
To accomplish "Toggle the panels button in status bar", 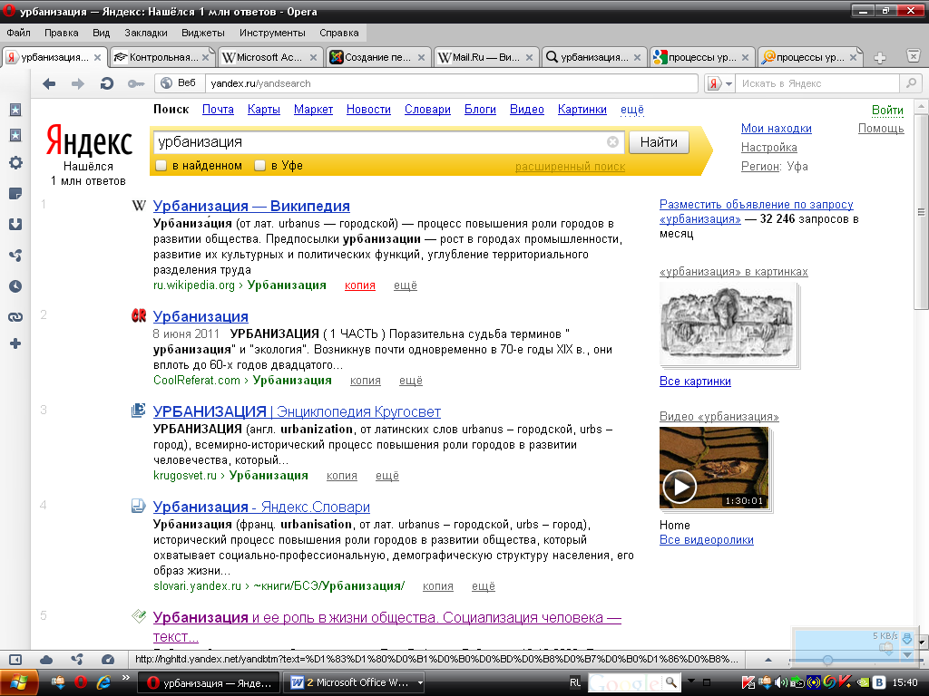I will (15, 660).
